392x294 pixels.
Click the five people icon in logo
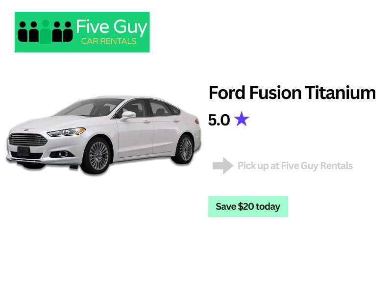tap(45, 32)
